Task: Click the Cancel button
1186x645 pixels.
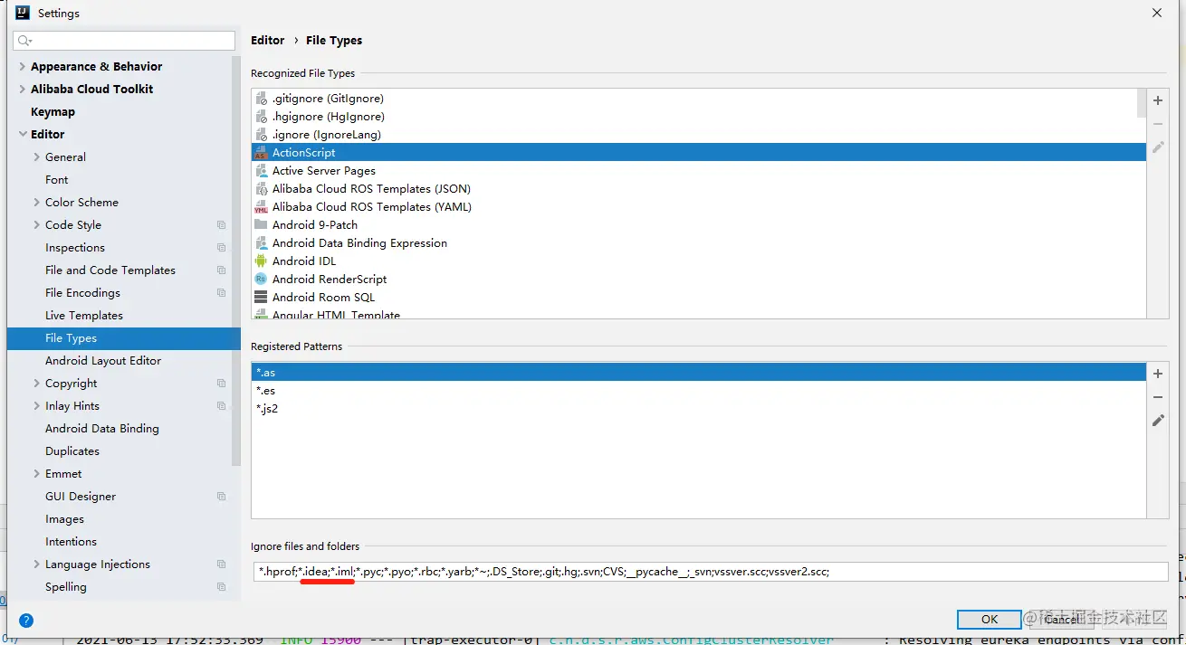Action: pyautogui.click(x=1062, y=620)
